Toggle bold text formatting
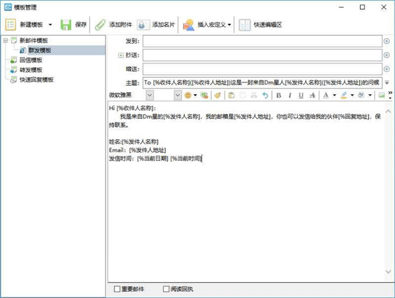Image resolution: width=395 pixels, height=298 pixels. (x=279, y=96)
